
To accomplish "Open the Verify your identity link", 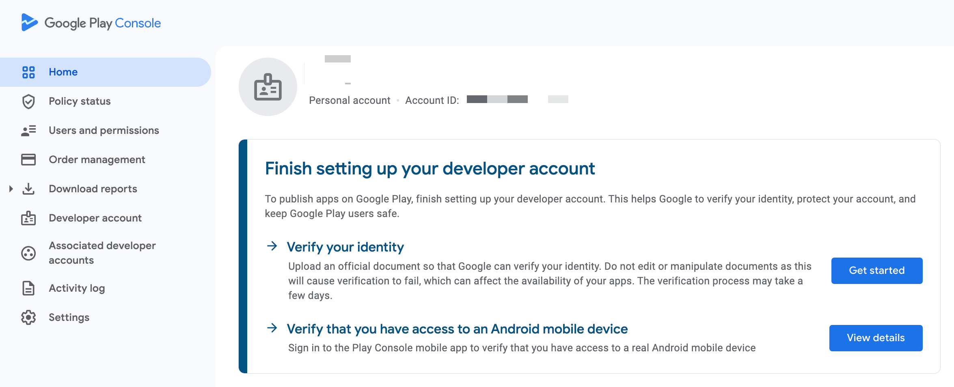I will click(345, 247).
